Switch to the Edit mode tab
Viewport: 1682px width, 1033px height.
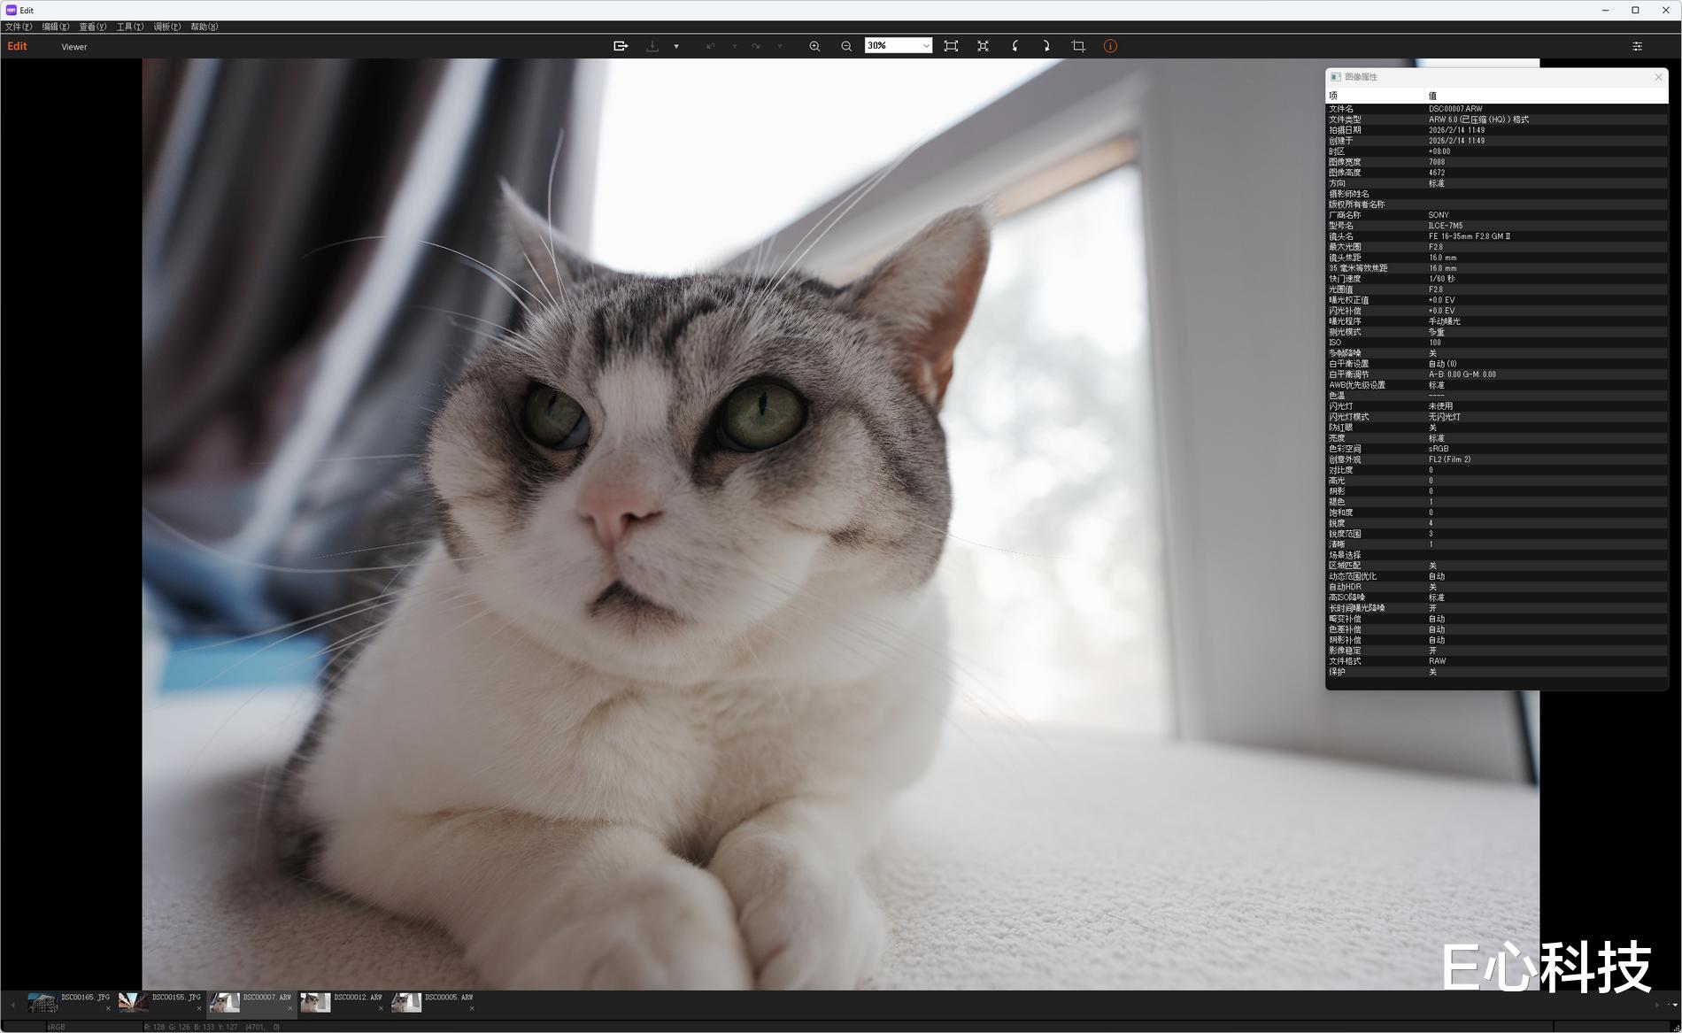pyautogui.click(x=17, y=46)
